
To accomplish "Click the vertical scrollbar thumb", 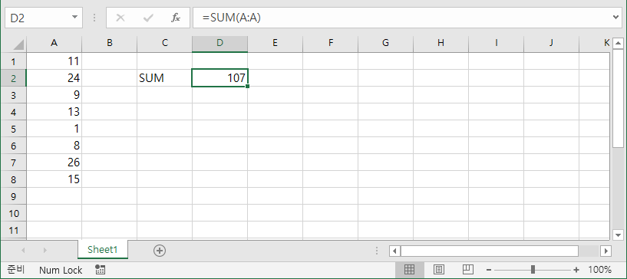I will pos(618,99).
